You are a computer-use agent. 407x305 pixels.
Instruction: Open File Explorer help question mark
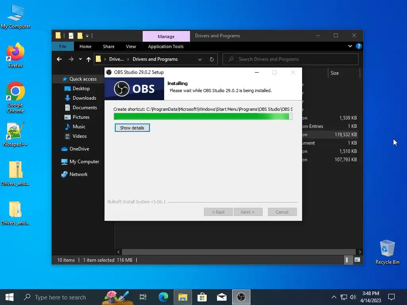[359, 46]
